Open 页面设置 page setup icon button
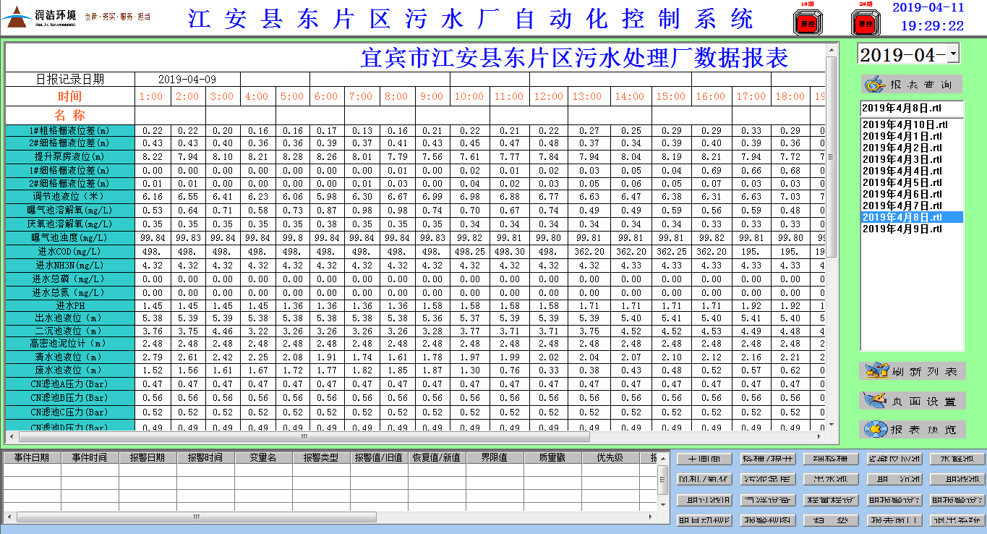987x534 pixels. pyautogui.click(x=911, y=400)
